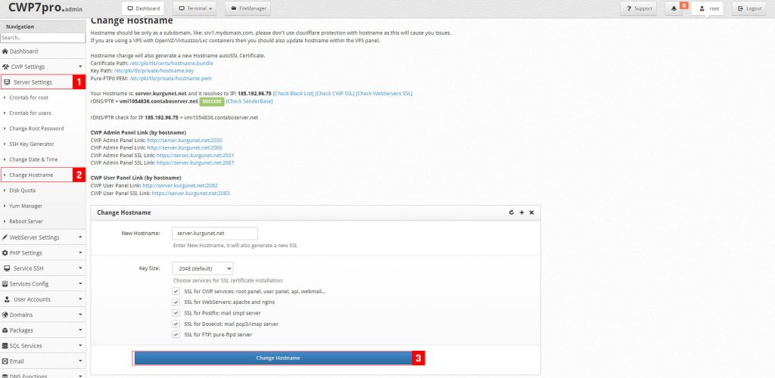The height and width of the screenshot is (378, 775).
Task: Toggle SSL for WebServers apache and nginx checkbox
Action: click(x=176, y=302)
